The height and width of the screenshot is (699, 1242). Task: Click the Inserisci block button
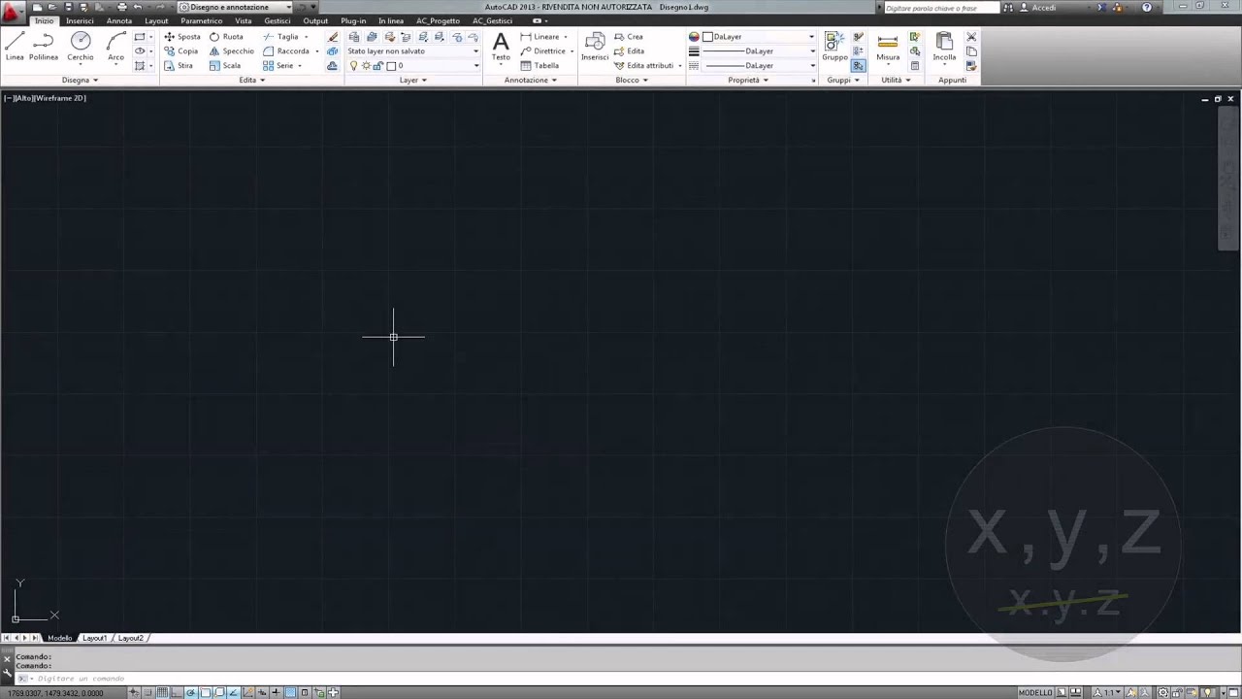tap(595, 46)
